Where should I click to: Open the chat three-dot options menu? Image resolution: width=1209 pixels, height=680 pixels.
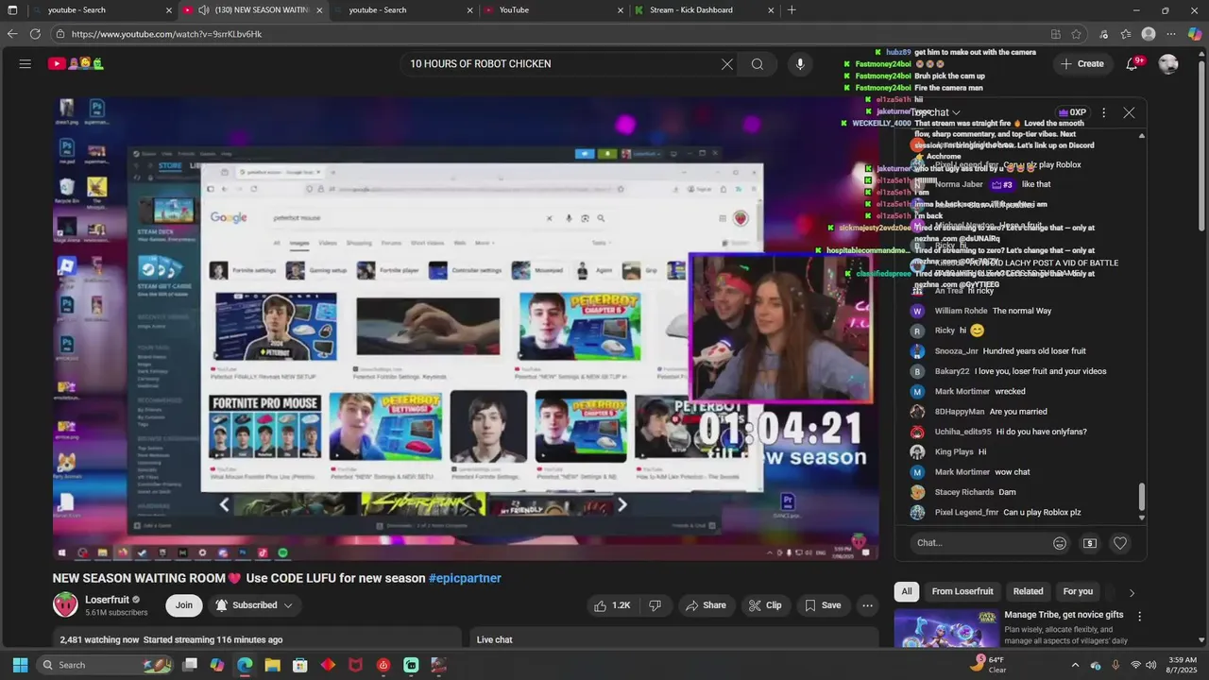pyautogui.click(x=1103, y=112)
